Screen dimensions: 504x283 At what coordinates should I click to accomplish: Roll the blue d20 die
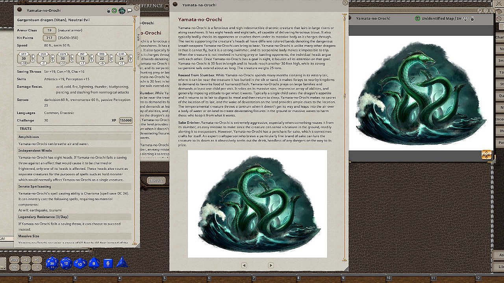[52, 263]
